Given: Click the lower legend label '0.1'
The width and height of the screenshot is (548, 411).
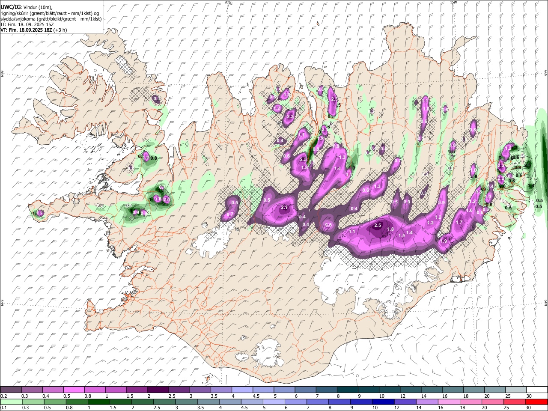Looking at the screenshot, I should pos(3,408).
